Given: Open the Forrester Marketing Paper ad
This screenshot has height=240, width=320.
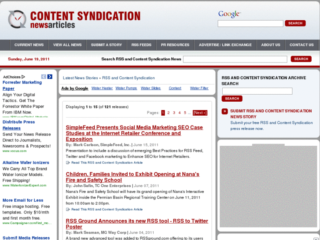Looking at the screenshot, I should pyautogui.click(x=22, y=85).
